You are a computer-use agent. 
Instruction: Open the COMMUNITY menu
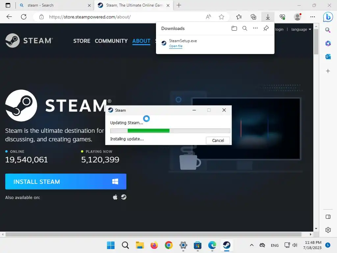click(111, 41)
